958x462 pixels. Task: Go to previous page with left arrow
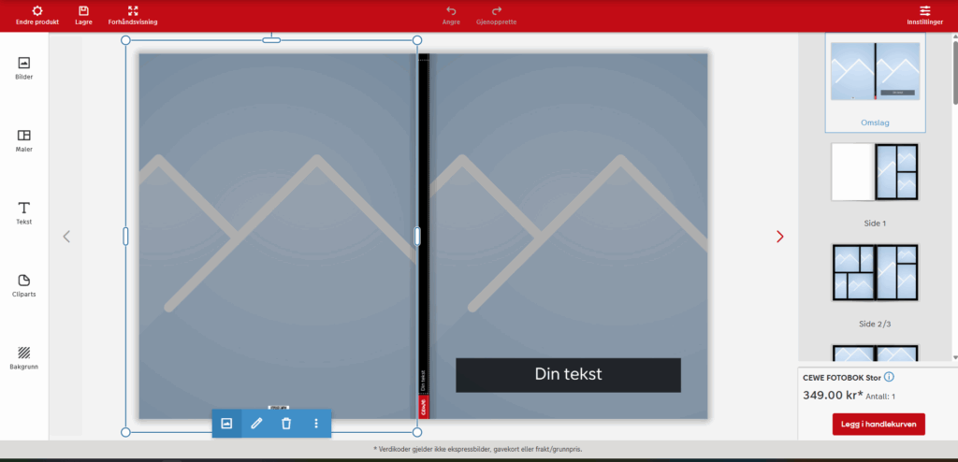pos(66,237)
